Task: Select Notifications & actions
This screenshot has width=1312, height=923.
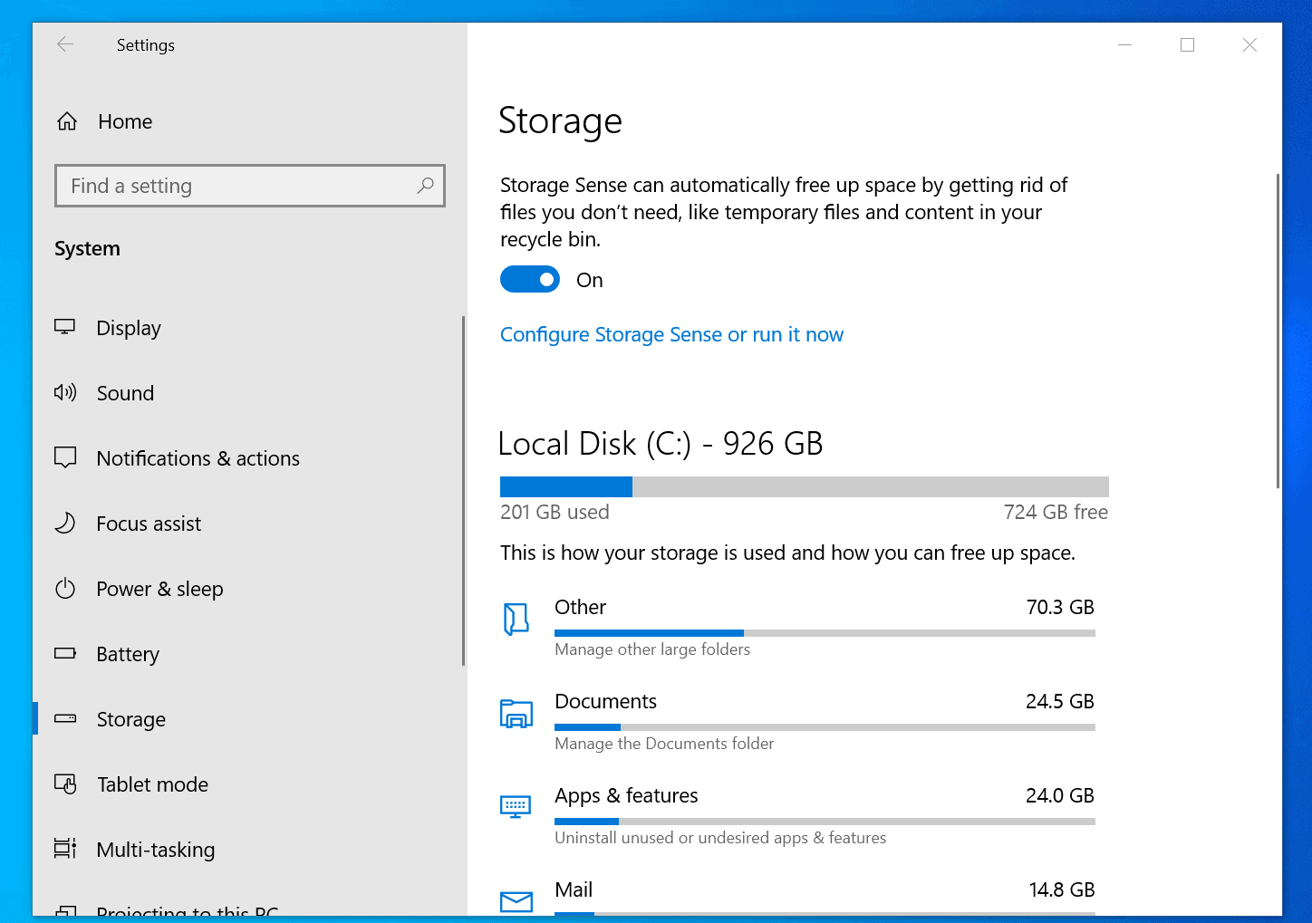Action: coord(198,458)
